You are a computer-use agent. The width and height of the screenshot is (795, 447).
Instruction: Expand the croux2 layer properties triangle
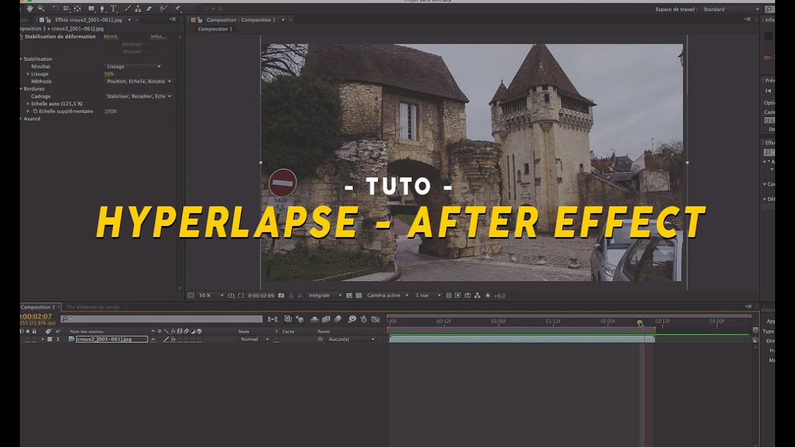(43, 340)
